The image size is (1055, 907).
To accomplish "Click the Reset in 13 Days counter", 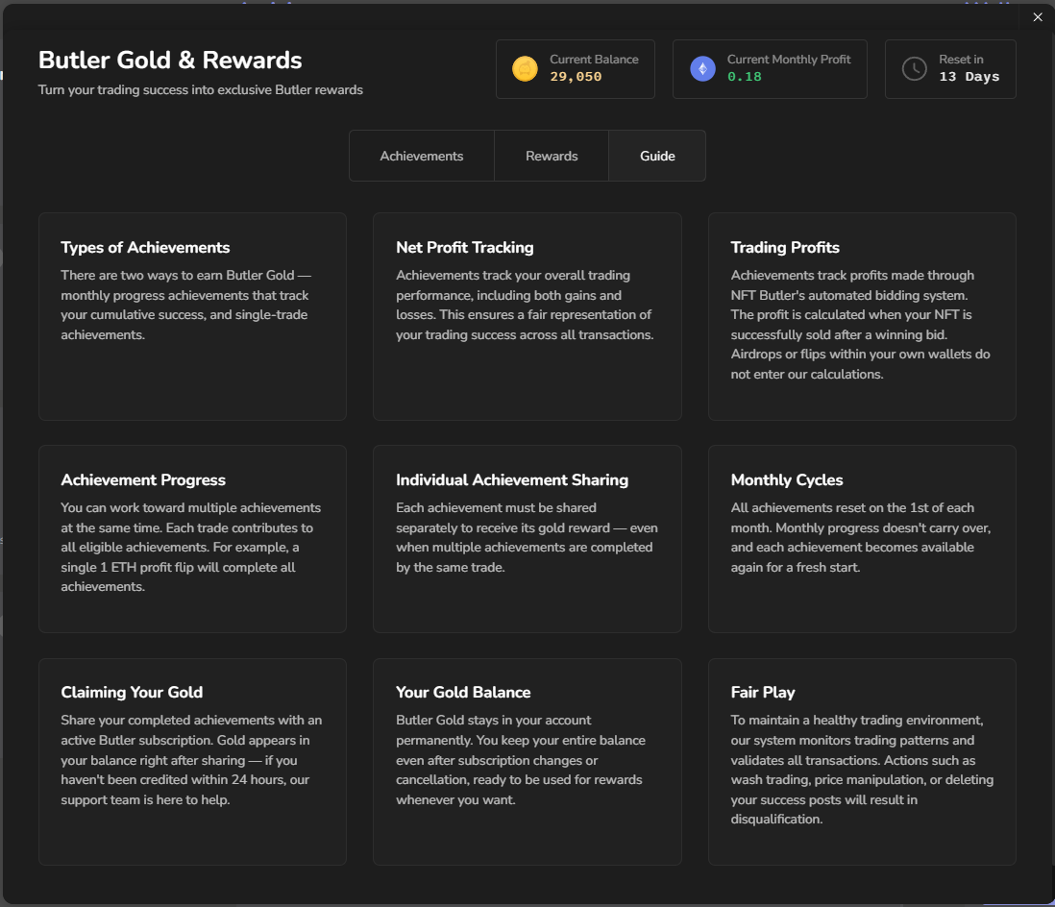I will coord(969,77).
